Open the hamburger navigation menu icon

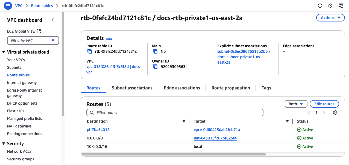pos(8,5)
